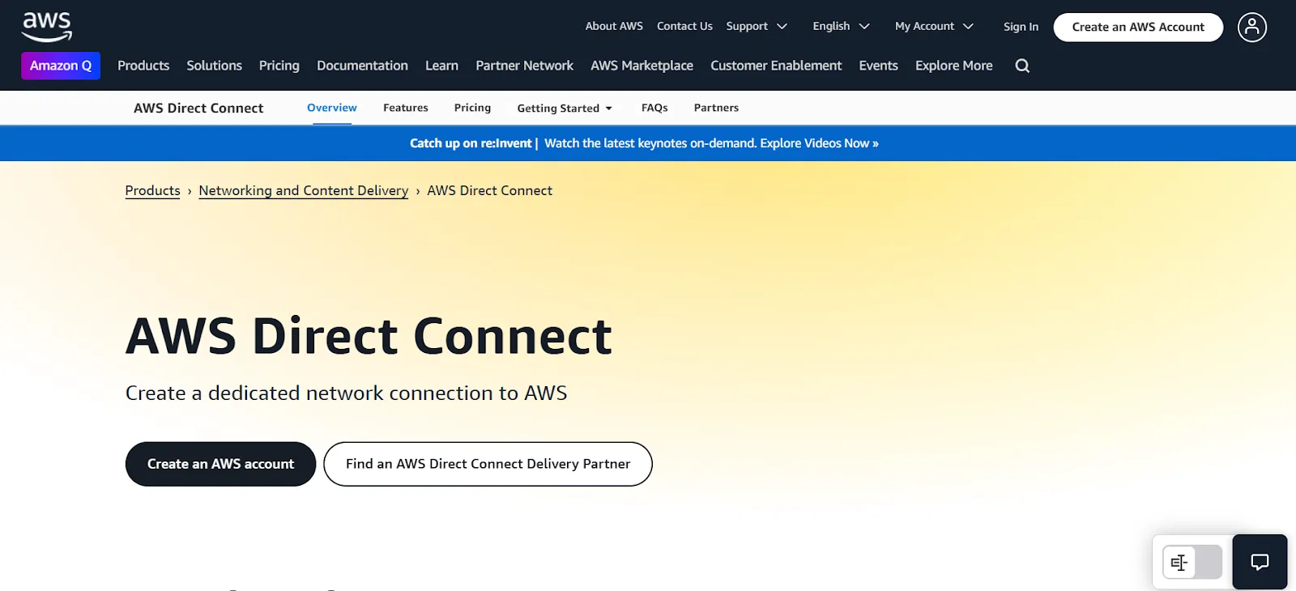This screenshot has height=591, width=1296.
Task: Click Create an AWS Account header button
Action: pos(1138,27)
